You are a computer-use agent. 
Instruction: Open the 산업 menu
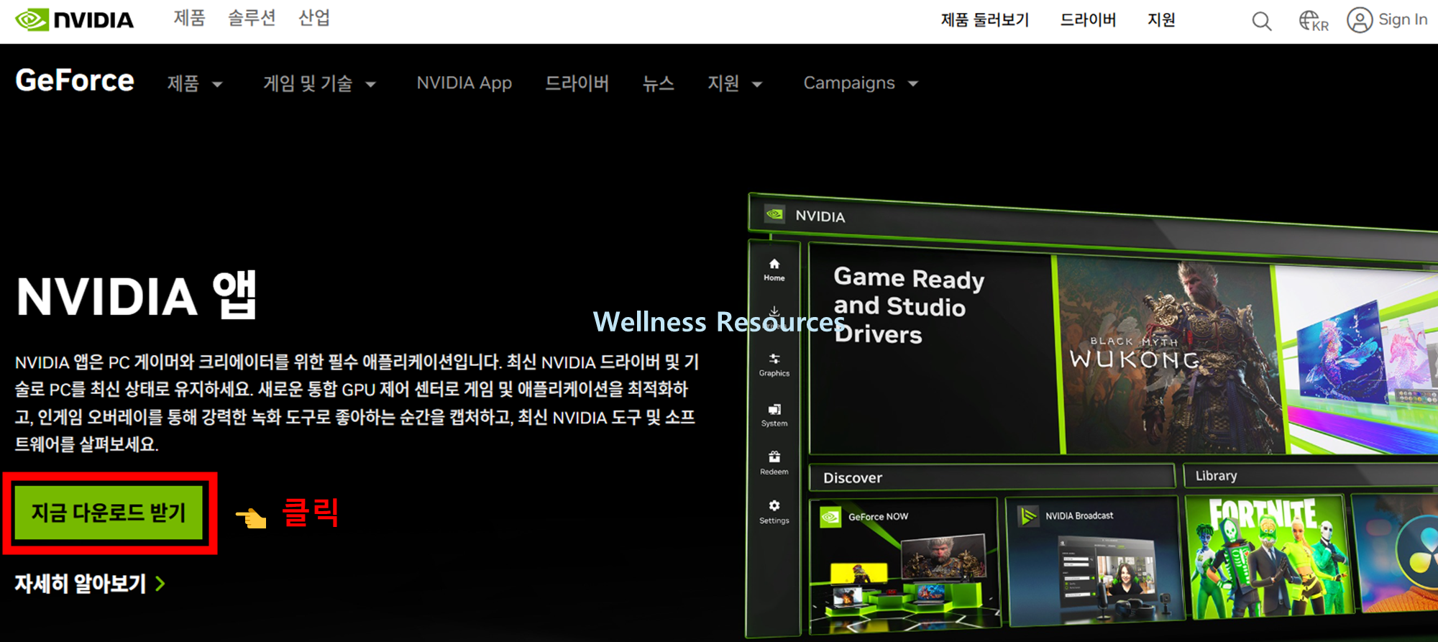(314, 18)
